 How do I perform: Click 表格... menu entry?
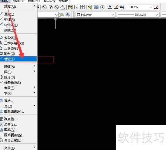[x=18, y=101]
